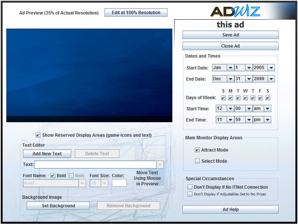
Task: Click the blue ad preview image
Action: (x=89, y=75)
